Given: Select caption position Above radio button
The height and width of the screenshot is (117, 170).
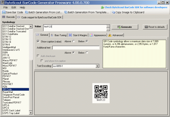Looking at the screenshot, I should click(74, 41).
